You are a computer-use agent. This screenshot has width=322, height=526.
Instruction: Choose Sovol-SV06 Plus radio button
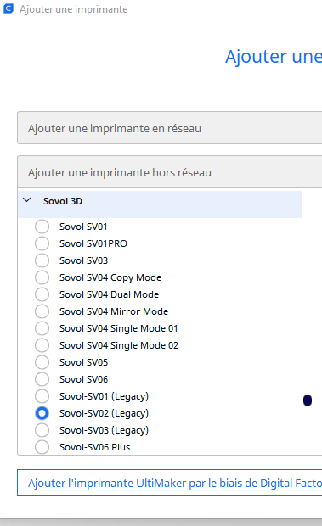pyautogui.click(x=42, y=447)
